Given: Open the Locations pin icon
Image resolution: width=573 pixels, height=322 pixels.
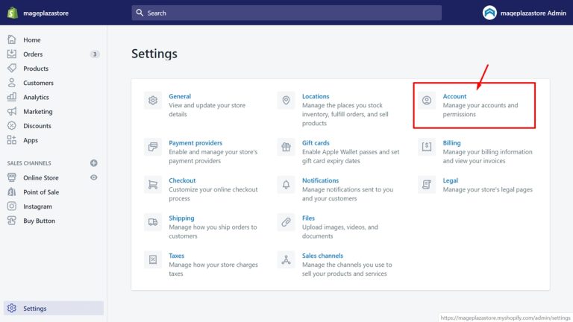Looking at the screenshot, I should tap(286, 101).
